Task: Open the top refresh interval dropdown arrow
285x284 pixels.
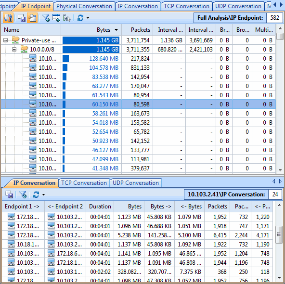Action: click(88, 18)
